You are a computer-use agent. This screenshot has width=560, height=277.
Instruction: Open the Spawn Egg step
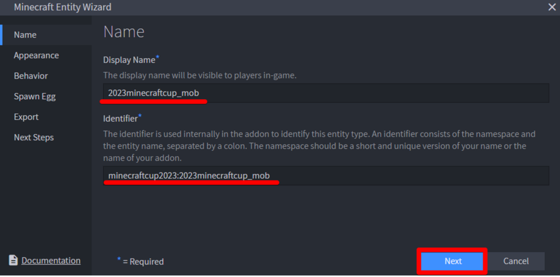click(x=34, y=97)
